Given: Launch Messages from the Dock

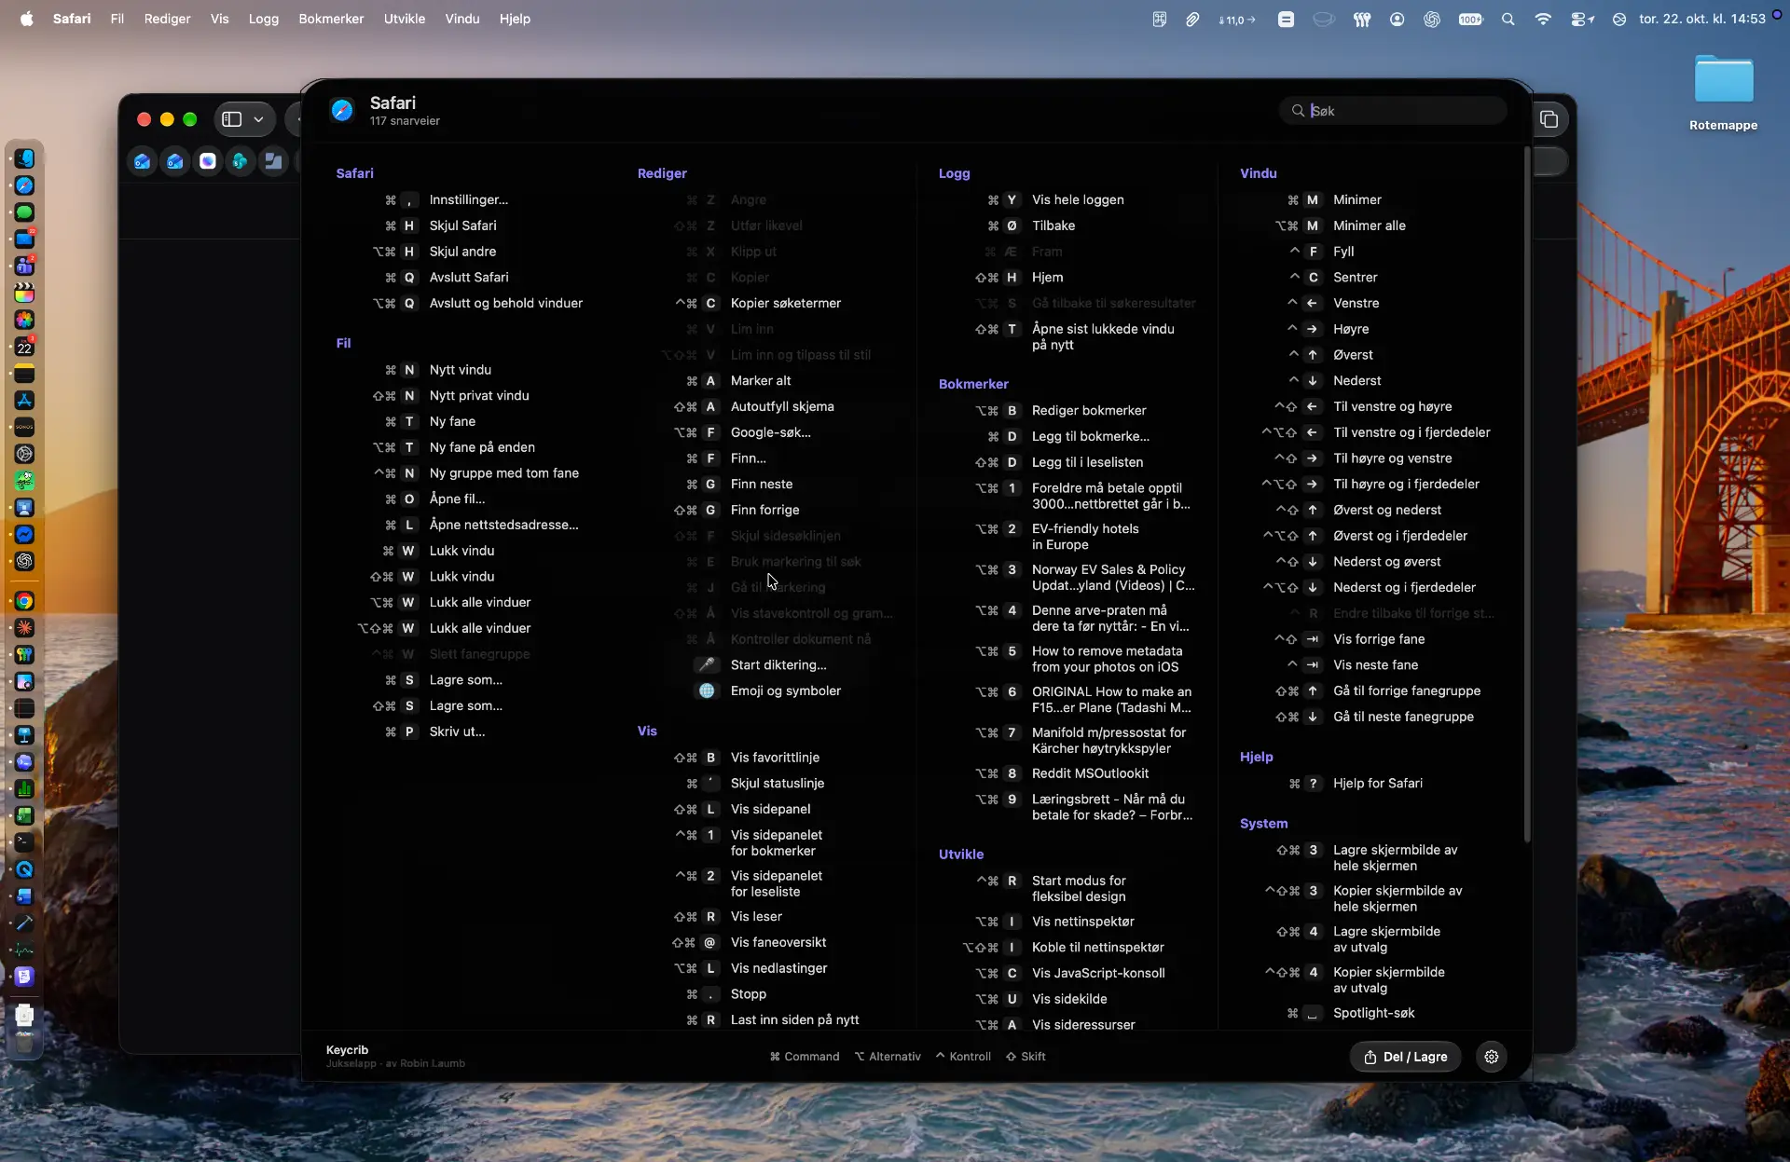Looking at the screenshot, I should coord(25,212).
